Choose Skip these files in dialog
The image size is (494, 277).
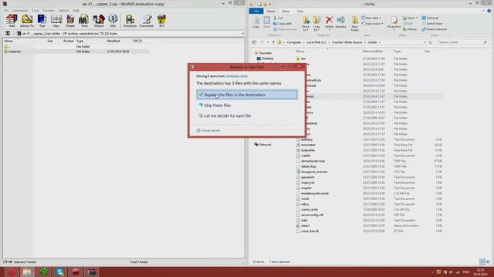(247, 105)
